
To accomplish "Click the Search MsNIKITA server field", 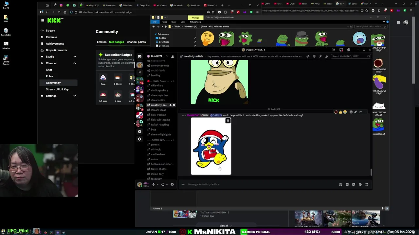I will [351, 56].
